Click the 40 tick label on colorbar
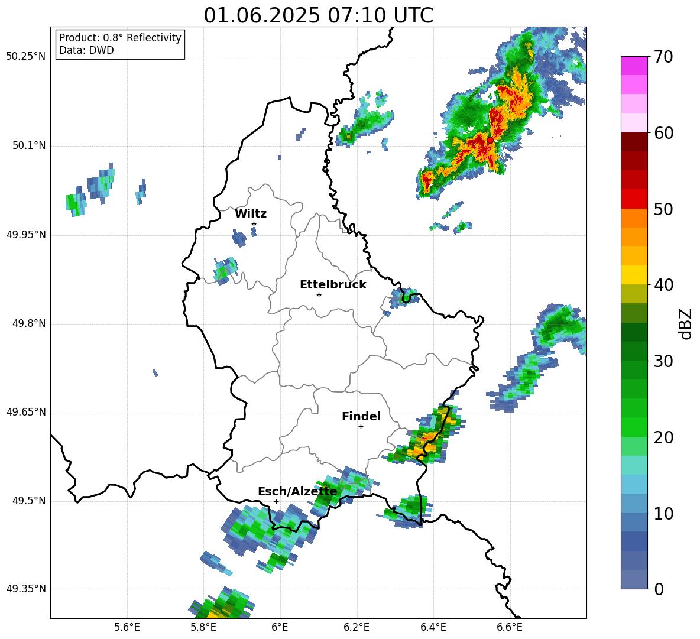Image resolution: width=700 pixels, height=639 pixels. [x=663, y=285]
